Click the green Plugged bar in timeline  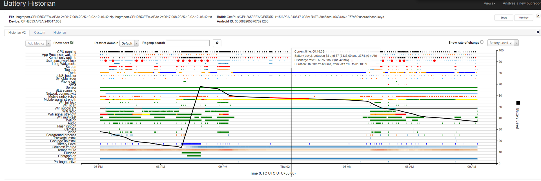coord(191,153)
